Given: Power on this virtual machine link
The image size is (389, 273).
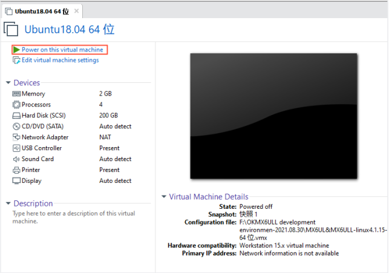Looking at the screenshot, I should point(62,50).
